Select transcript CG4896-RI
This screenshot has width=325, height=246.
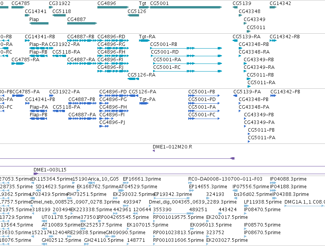point(110,60)
